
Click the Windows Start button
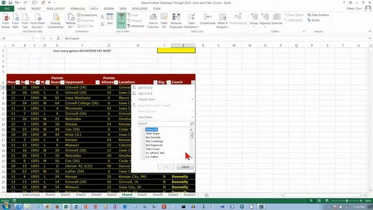pos(6,206)
